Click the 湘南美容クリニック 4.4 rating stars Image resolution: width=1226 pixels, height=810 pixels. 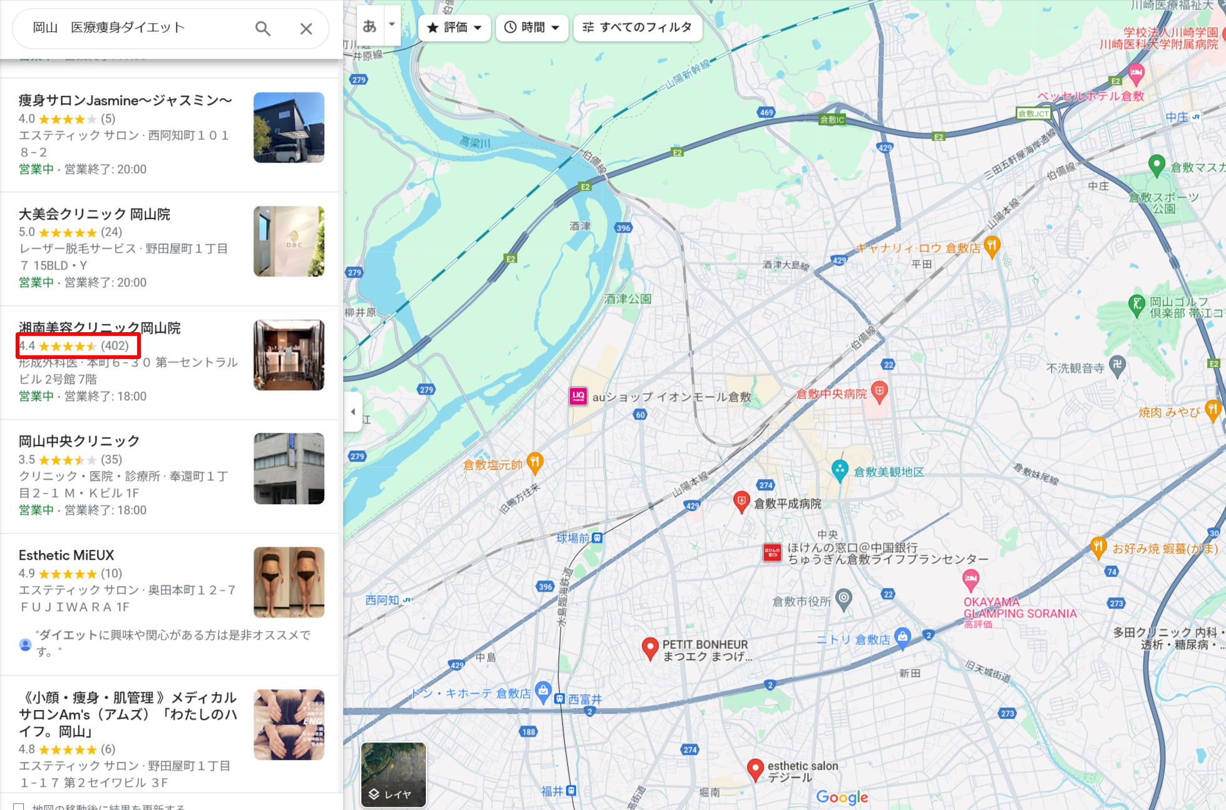tap(68, 346)
